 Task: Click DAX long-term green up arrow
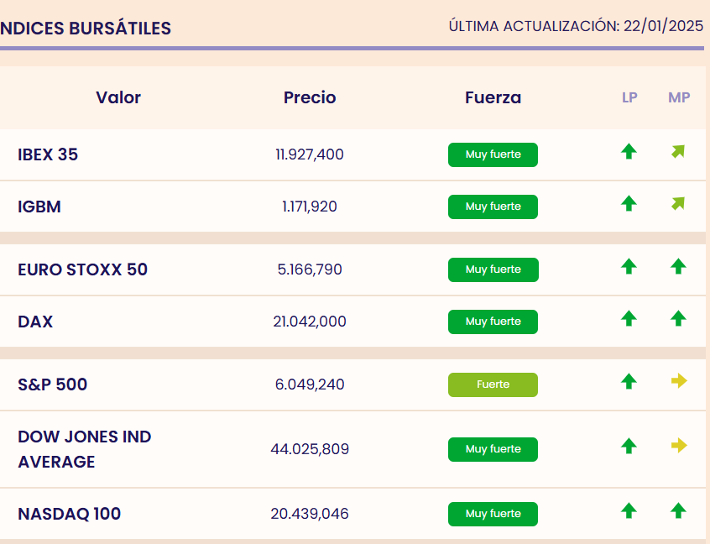[x=629, y=319]
